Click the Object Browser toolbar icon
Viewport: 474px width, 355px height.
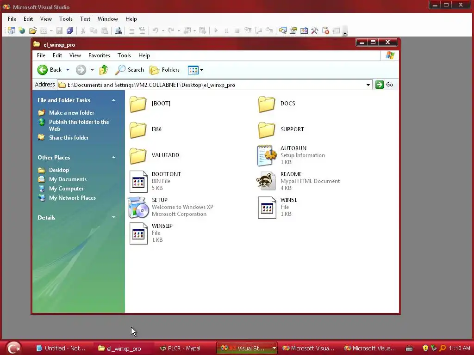[304, 31]
